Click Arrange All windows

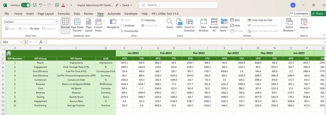(x=214, y=25)
